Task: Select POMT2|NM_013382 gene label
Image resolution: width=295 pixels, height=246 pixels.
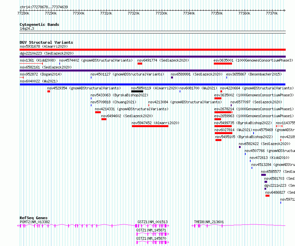Action: [35, 222]
